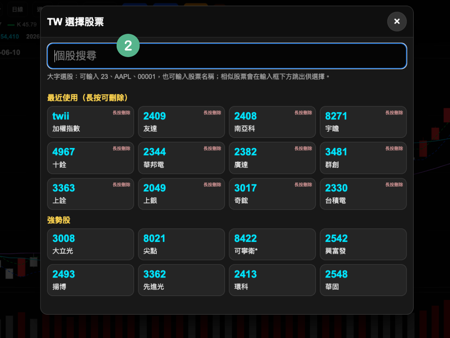Image resolution: width=450 pixels, height=338 pixels.
Task: Click 長按刪除 label on 4967 card
Action: point(121,149)
